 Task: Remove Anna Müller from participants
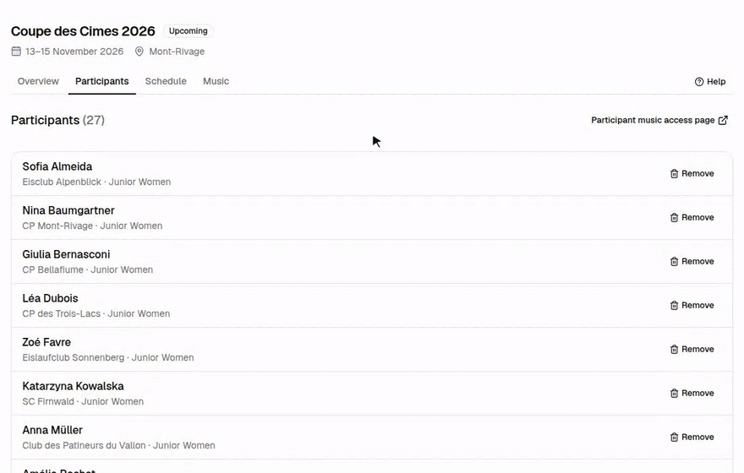click(692, 437)
